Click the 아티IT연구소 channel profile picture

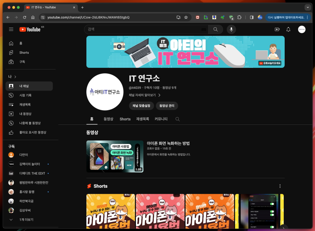[x=105, y=92]
